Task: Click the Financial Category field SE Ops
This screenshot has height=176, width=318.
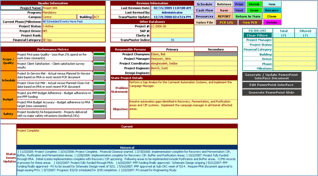Action: click(74, 40)
